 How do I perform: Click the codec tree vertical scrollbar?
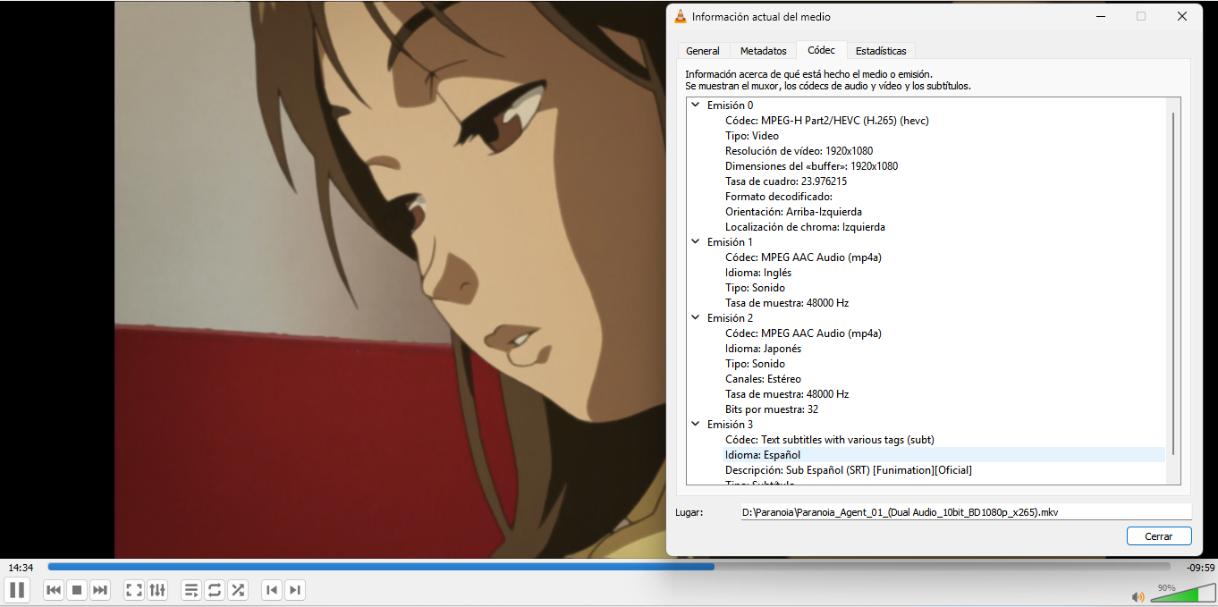click(x=1173, y=283)
